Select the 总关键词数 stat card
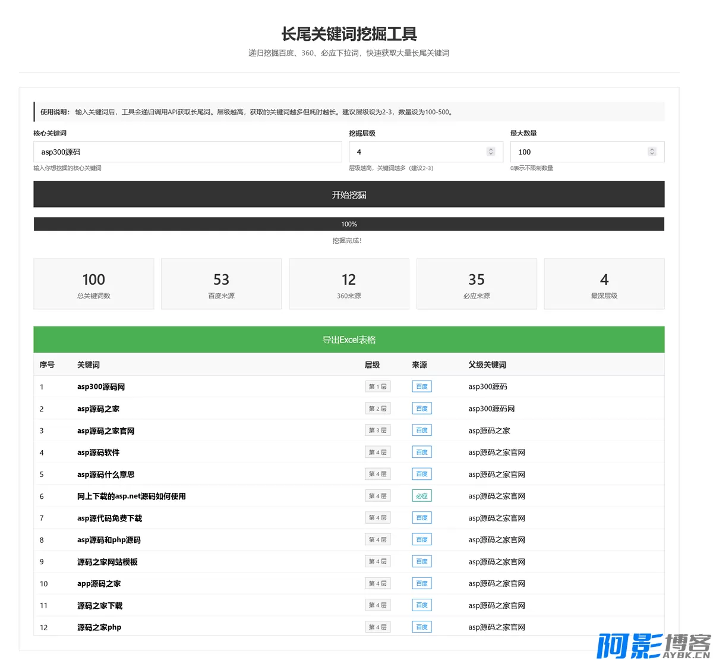Image resolution: width=713 pixels, height=660 pixels. pyautogui.click(x=94, y=284)
